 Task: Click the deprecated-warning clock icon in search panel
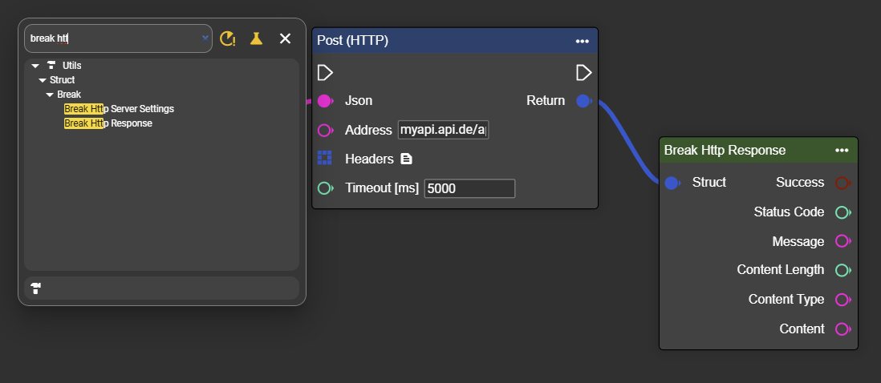pos(228,38)
